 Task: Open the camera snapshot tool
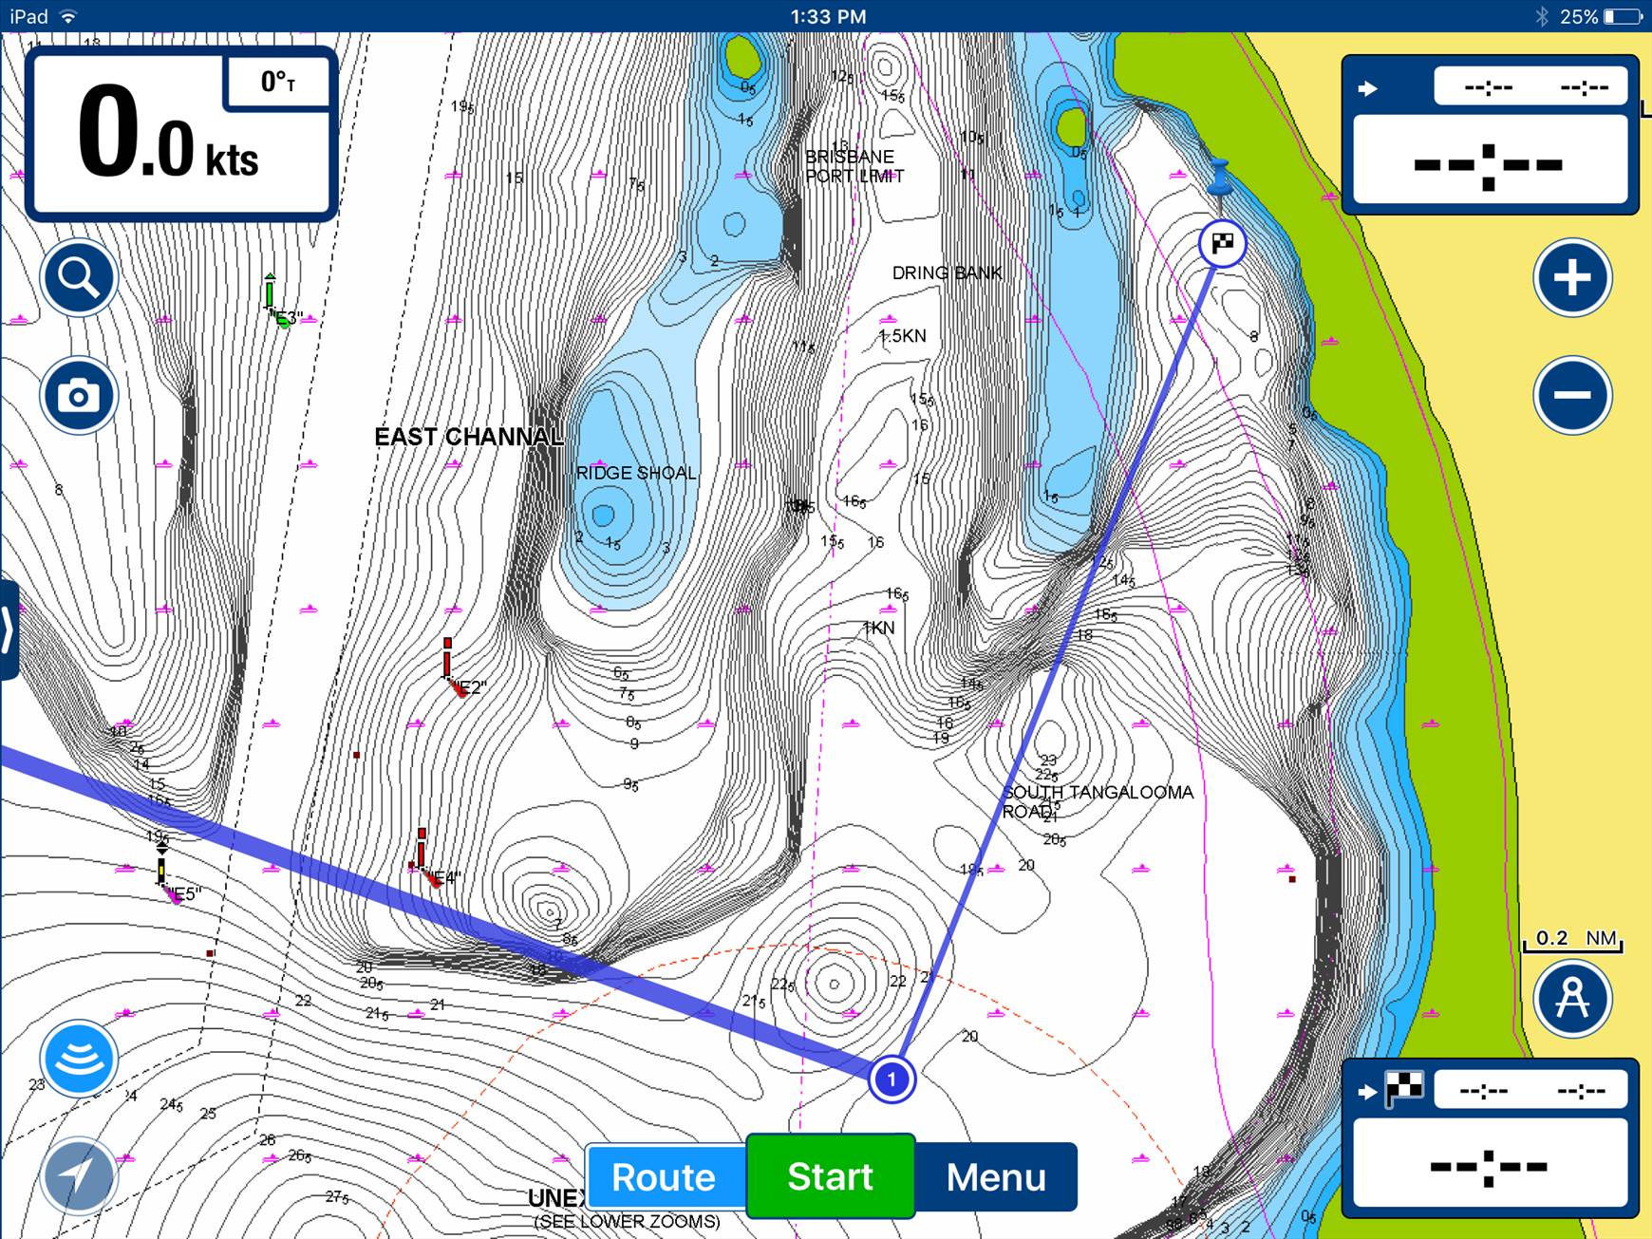tap(79, 395)
